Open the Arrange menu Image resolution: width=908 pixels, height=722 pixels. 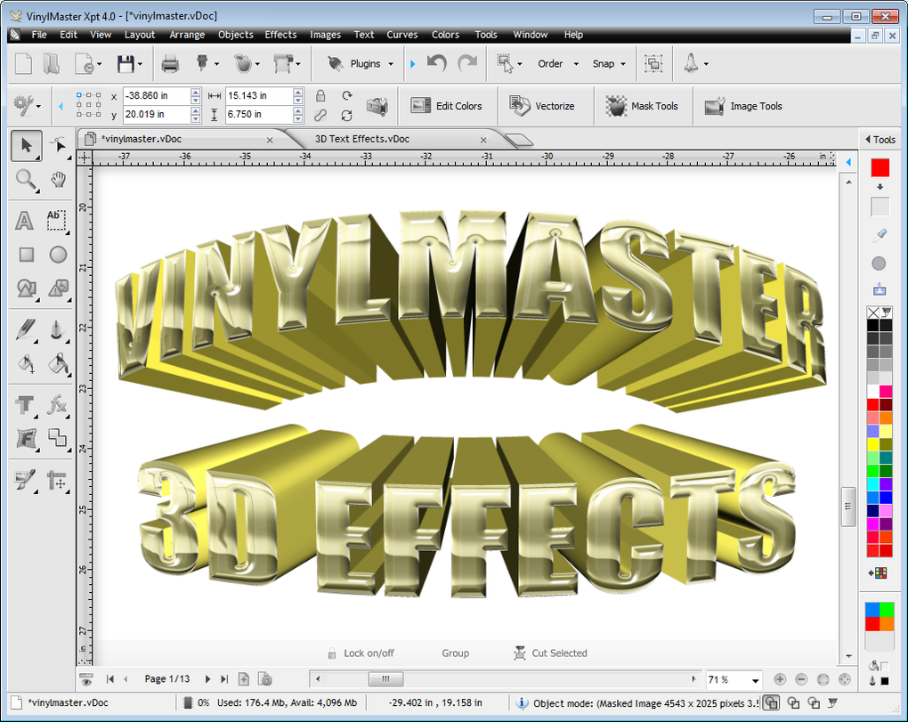[187, 35]
